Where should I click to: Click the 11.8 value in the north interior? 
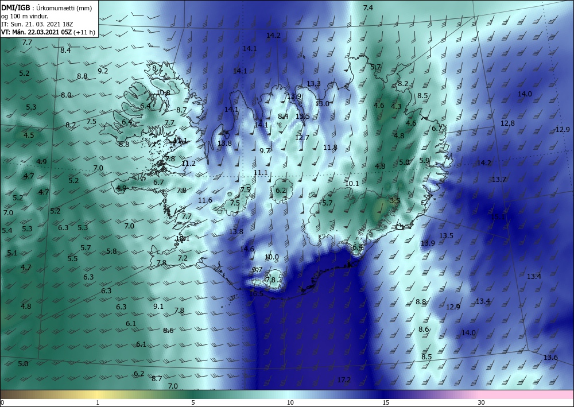[x=330, y=147]
